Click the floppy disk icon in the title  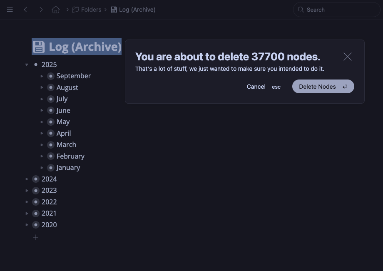39,47
